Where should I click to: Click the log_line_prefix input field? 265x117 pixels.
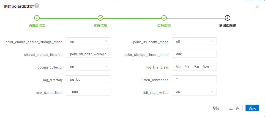click(194, 67)
